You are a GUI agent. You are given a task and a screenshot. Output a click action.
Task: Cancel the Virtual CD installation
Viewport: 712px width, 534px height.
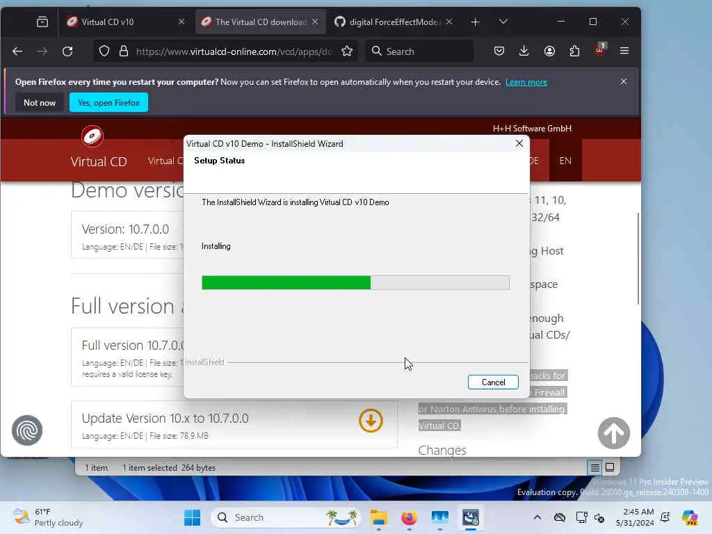click(x=493, y=382)
